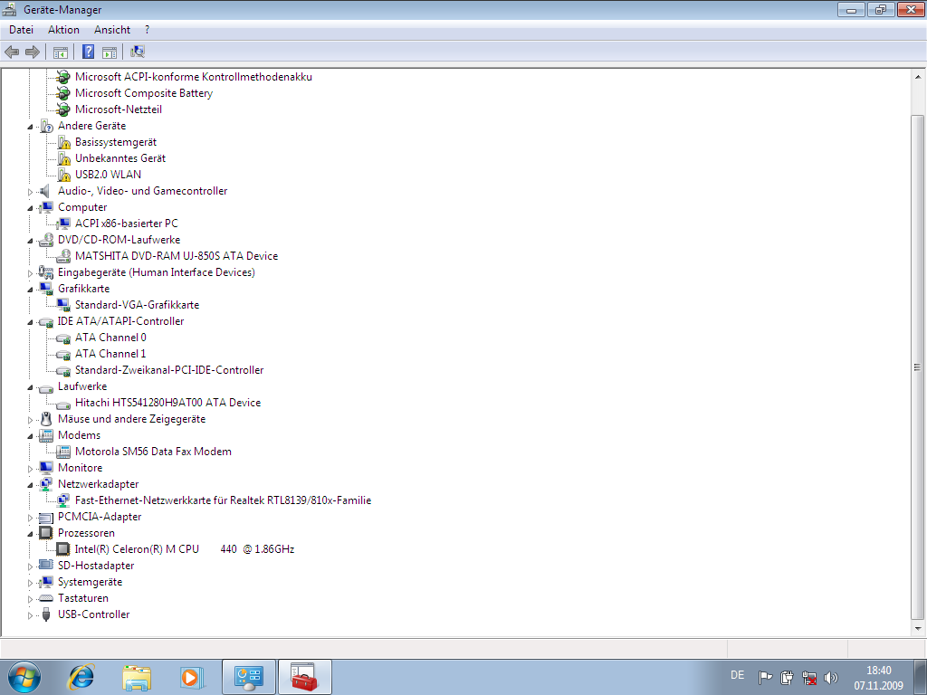Click the disc drive icon of MATSHITA DVD-RAM
Screen dimensions: 927x695
pyautogui.click(x=63, y=256)
